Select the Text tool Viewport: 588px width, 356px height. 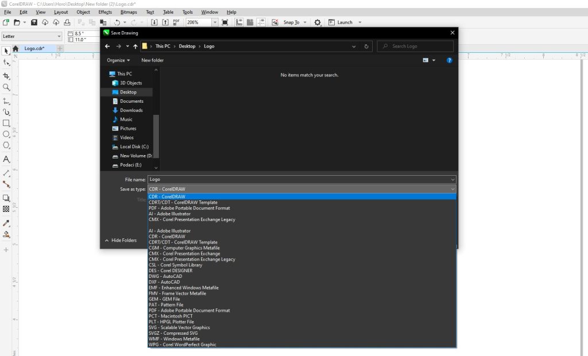pyautogui.click(x=6, y=160)
